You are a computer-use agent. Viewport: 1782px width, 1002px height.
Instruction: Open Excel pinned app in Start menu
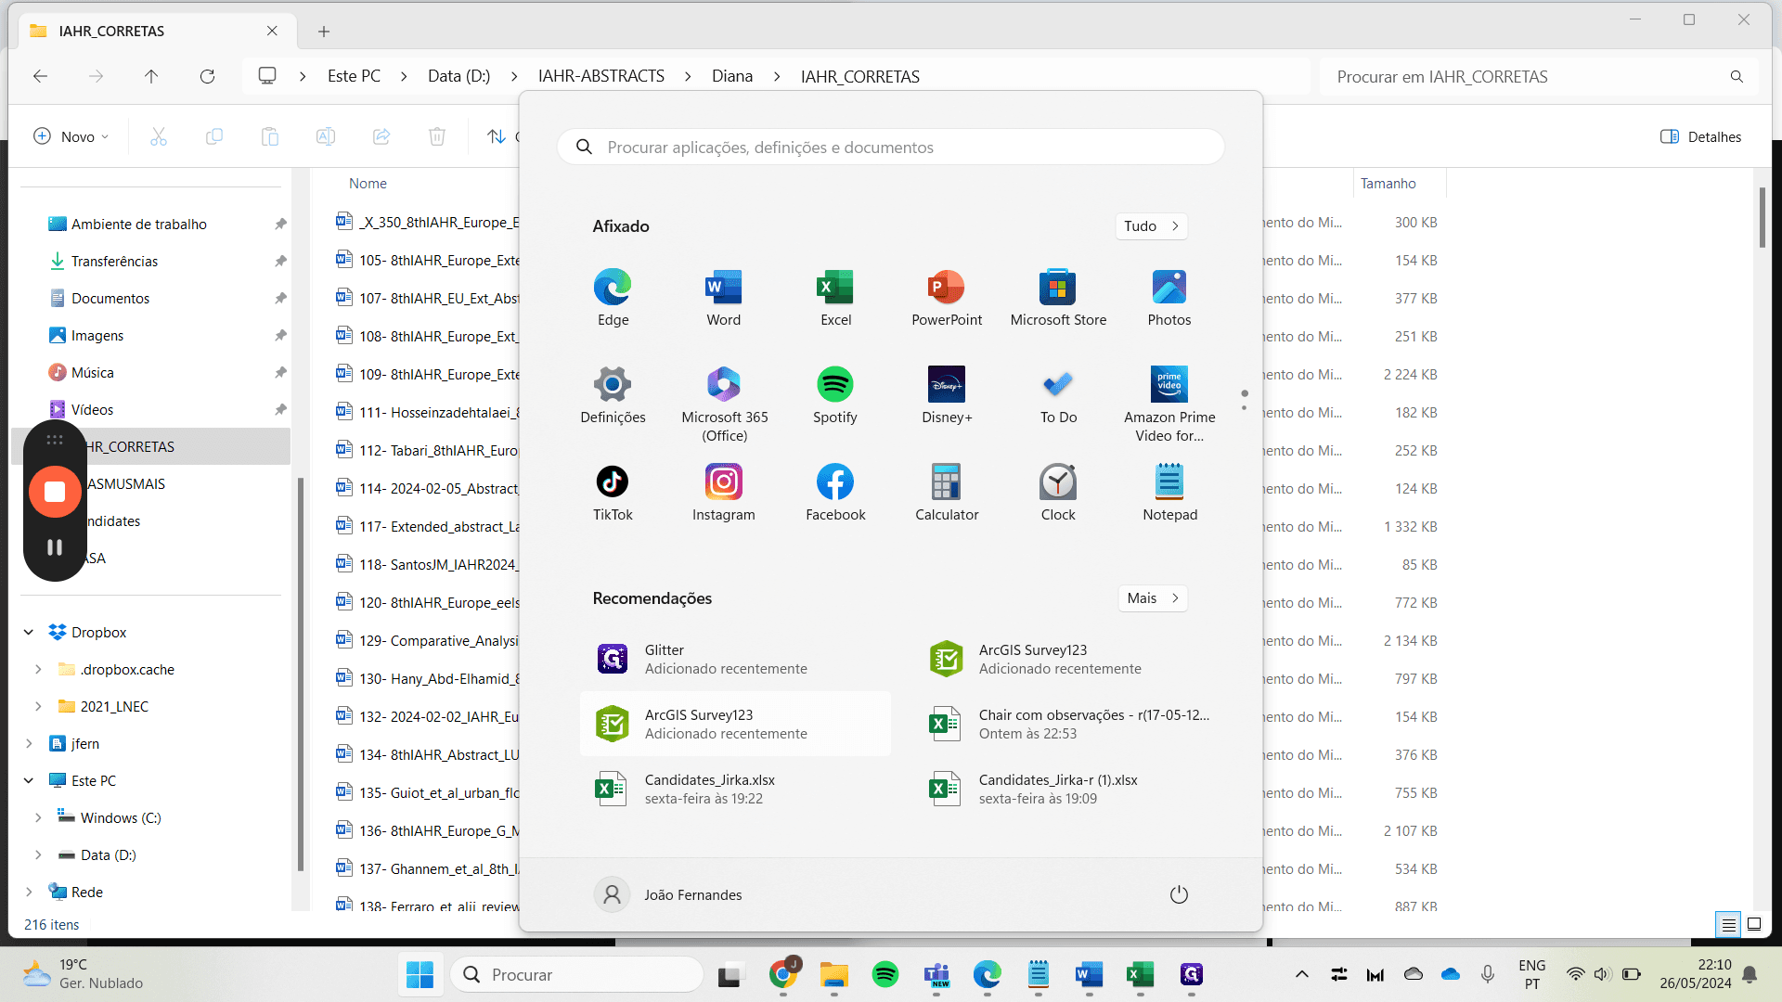pyautogui.click(x=835, y=298)
